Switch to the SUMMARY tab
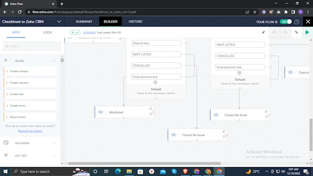This screenshot has height=176, width=313. (84, 22)
